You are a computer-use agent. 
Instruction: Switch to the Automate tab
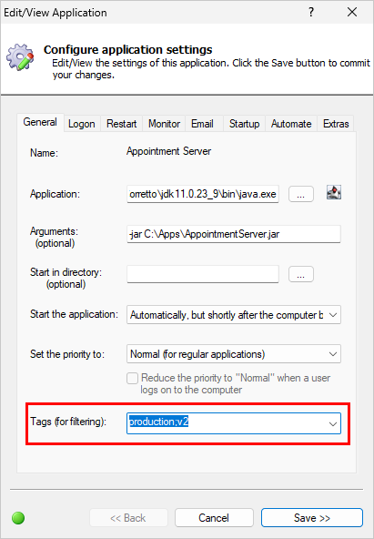pos(291,124)
